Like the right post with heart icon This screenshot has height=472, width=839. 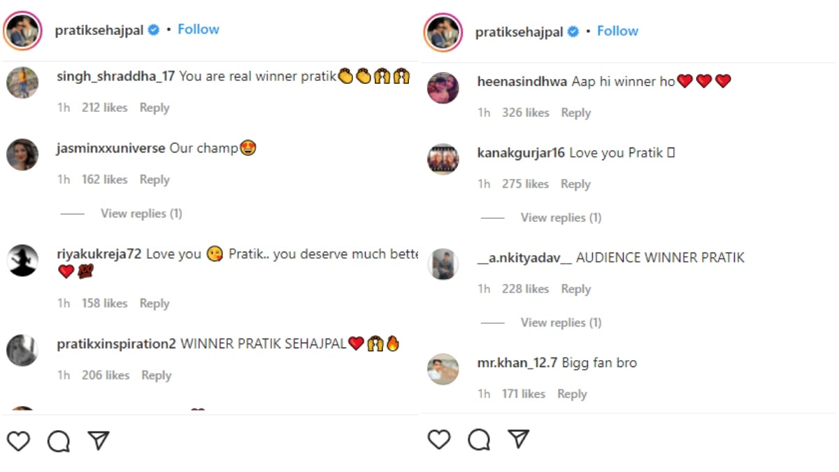tap(438, 439)
